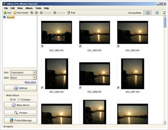The height and width of the screenshot is (130, 168).
Task: Click the Include toolbar button
Action: click(45, 13)
